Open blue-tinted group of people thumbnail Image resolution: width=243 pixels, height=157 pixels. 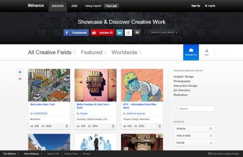(96, 142)
